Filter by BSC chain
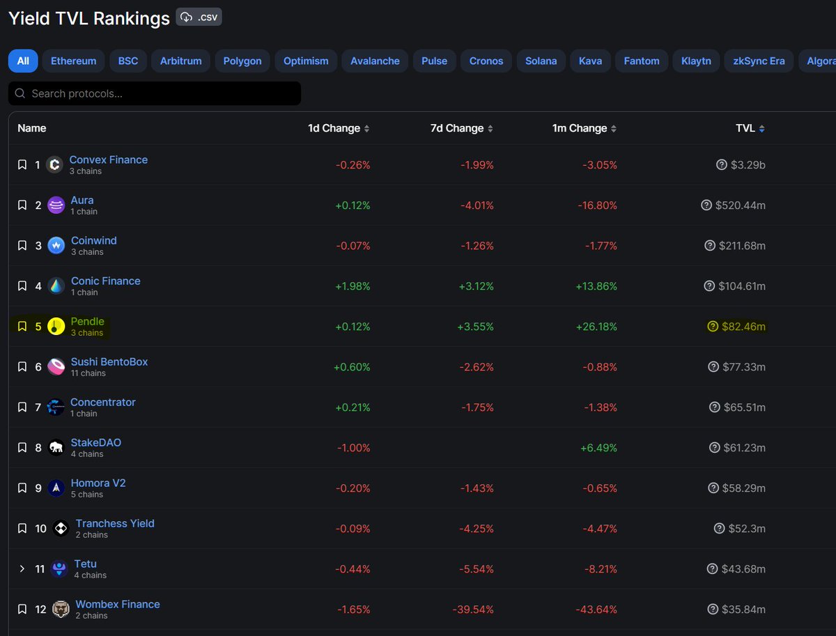Viewport: 836px width, 636px height. (128, 61)
